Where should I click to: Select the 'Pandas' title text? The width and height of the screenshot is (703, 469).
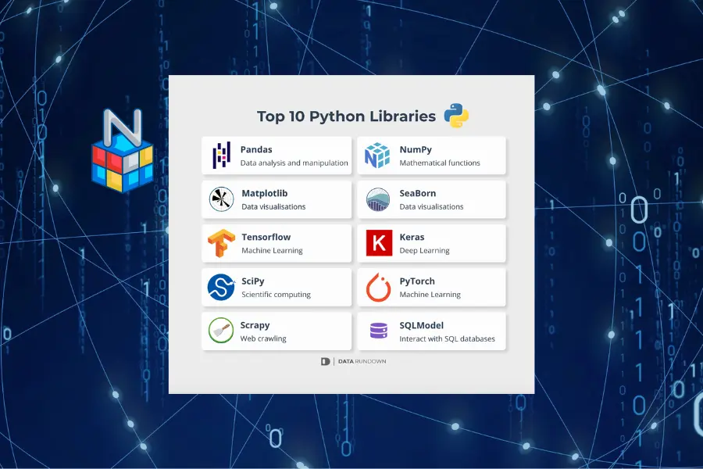pos(256,149)
